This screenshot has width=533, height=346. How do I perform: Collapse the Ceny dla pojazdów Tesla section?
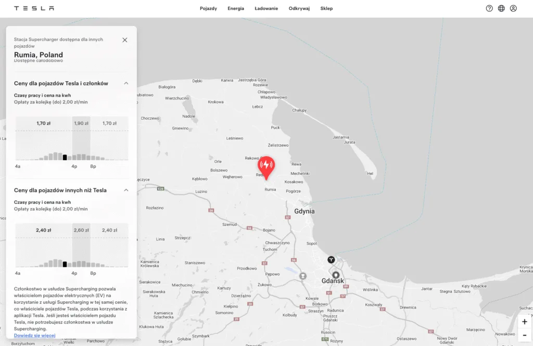click(125, 83)
